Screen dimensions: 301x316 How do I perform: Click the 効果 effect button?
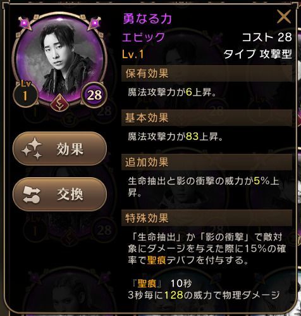60,149
